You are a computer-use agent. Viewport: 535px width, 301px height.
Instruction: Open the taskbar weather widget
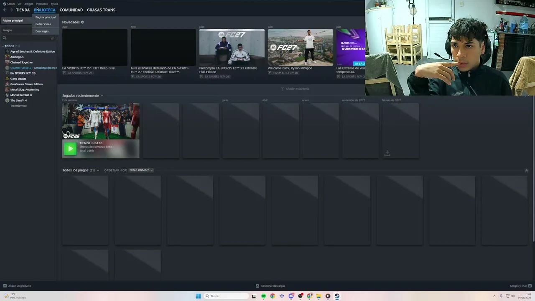tap(15, 296)
